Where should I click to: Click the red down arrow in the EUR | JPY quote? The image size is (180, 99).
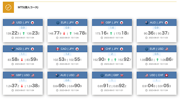[64, 33]
